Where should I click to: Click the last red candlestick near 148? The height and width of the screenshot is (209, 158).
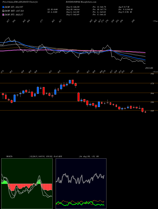(145, 112)
